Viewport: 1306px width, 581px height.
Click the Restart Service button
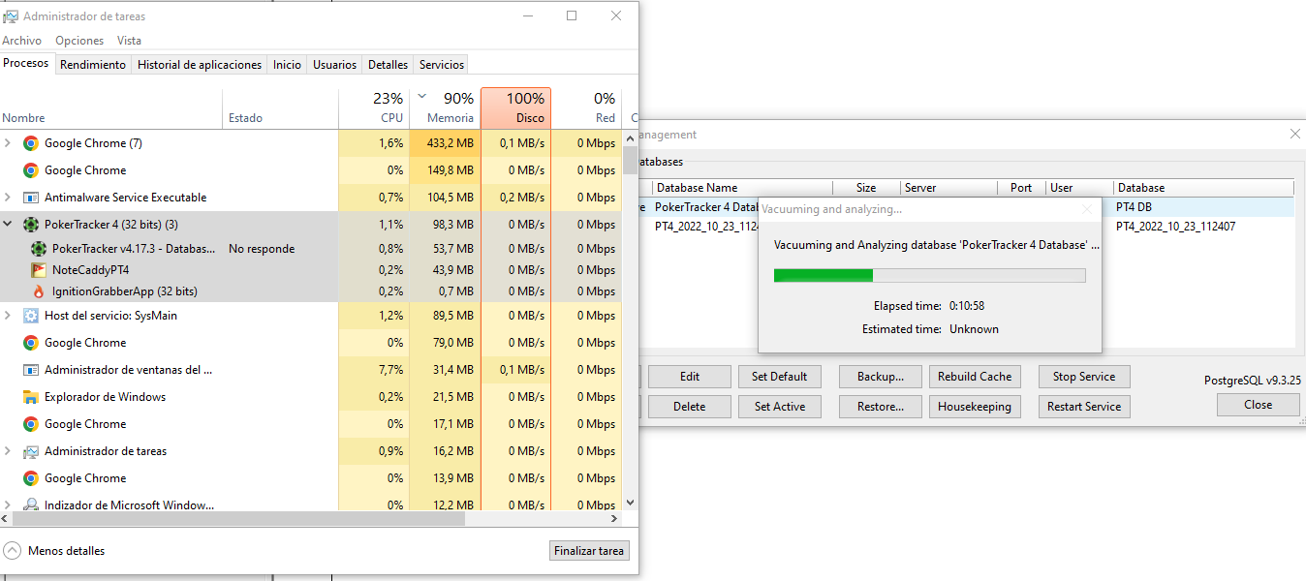click(x=1084, y=407)
